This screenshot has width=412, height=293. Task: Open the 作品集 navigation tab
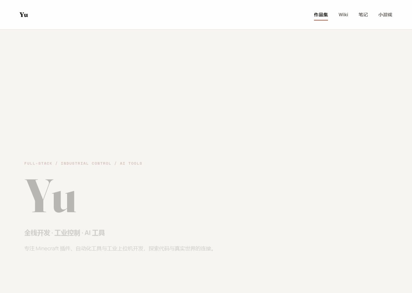click(x=321, y=15)
